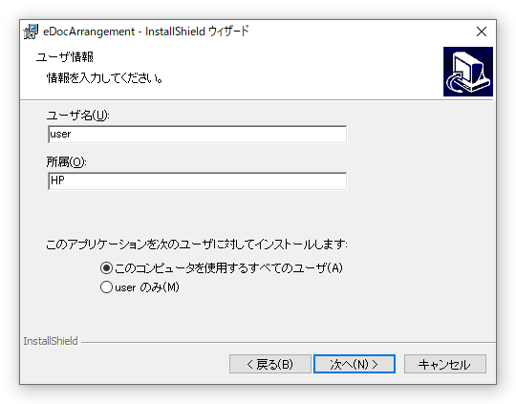The height and width of the screenshot is (404, 516).
Task: Click the ユーザ名(U): field label
Action: tap(77, 116)
